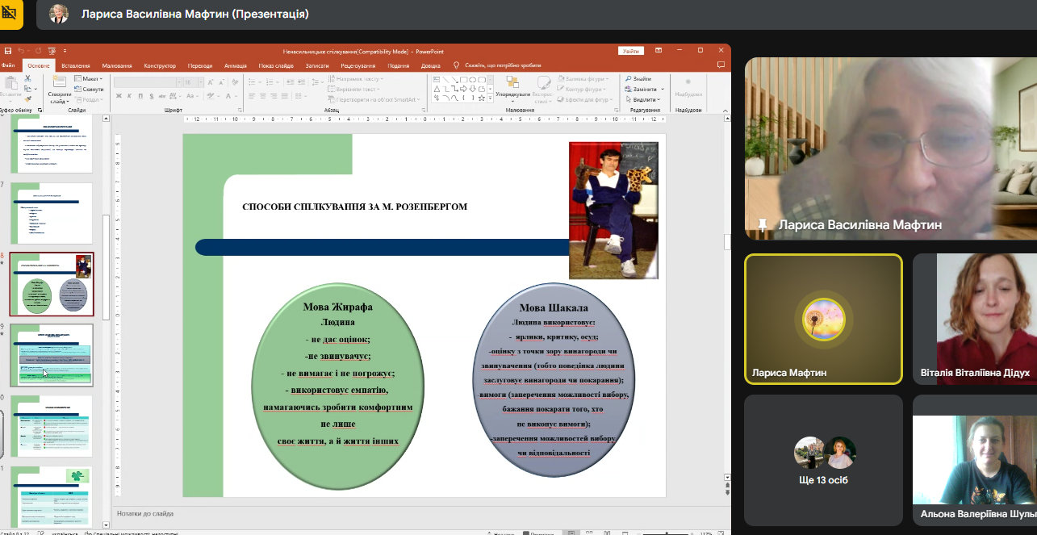Select the slide 9 thumbnail

[x=52, y=355]
